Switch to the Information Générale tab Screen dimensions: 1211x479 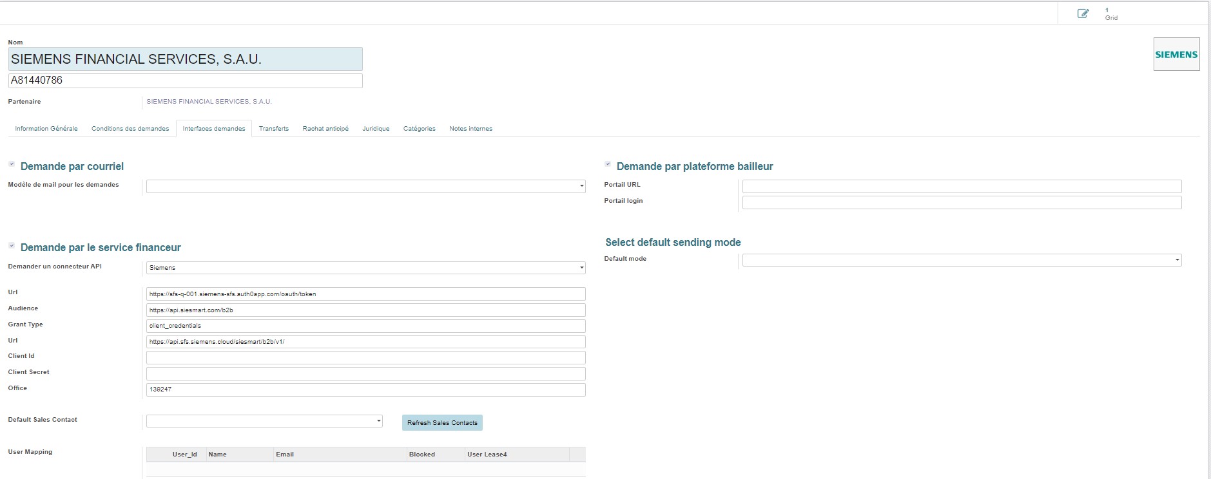(46, 129)
